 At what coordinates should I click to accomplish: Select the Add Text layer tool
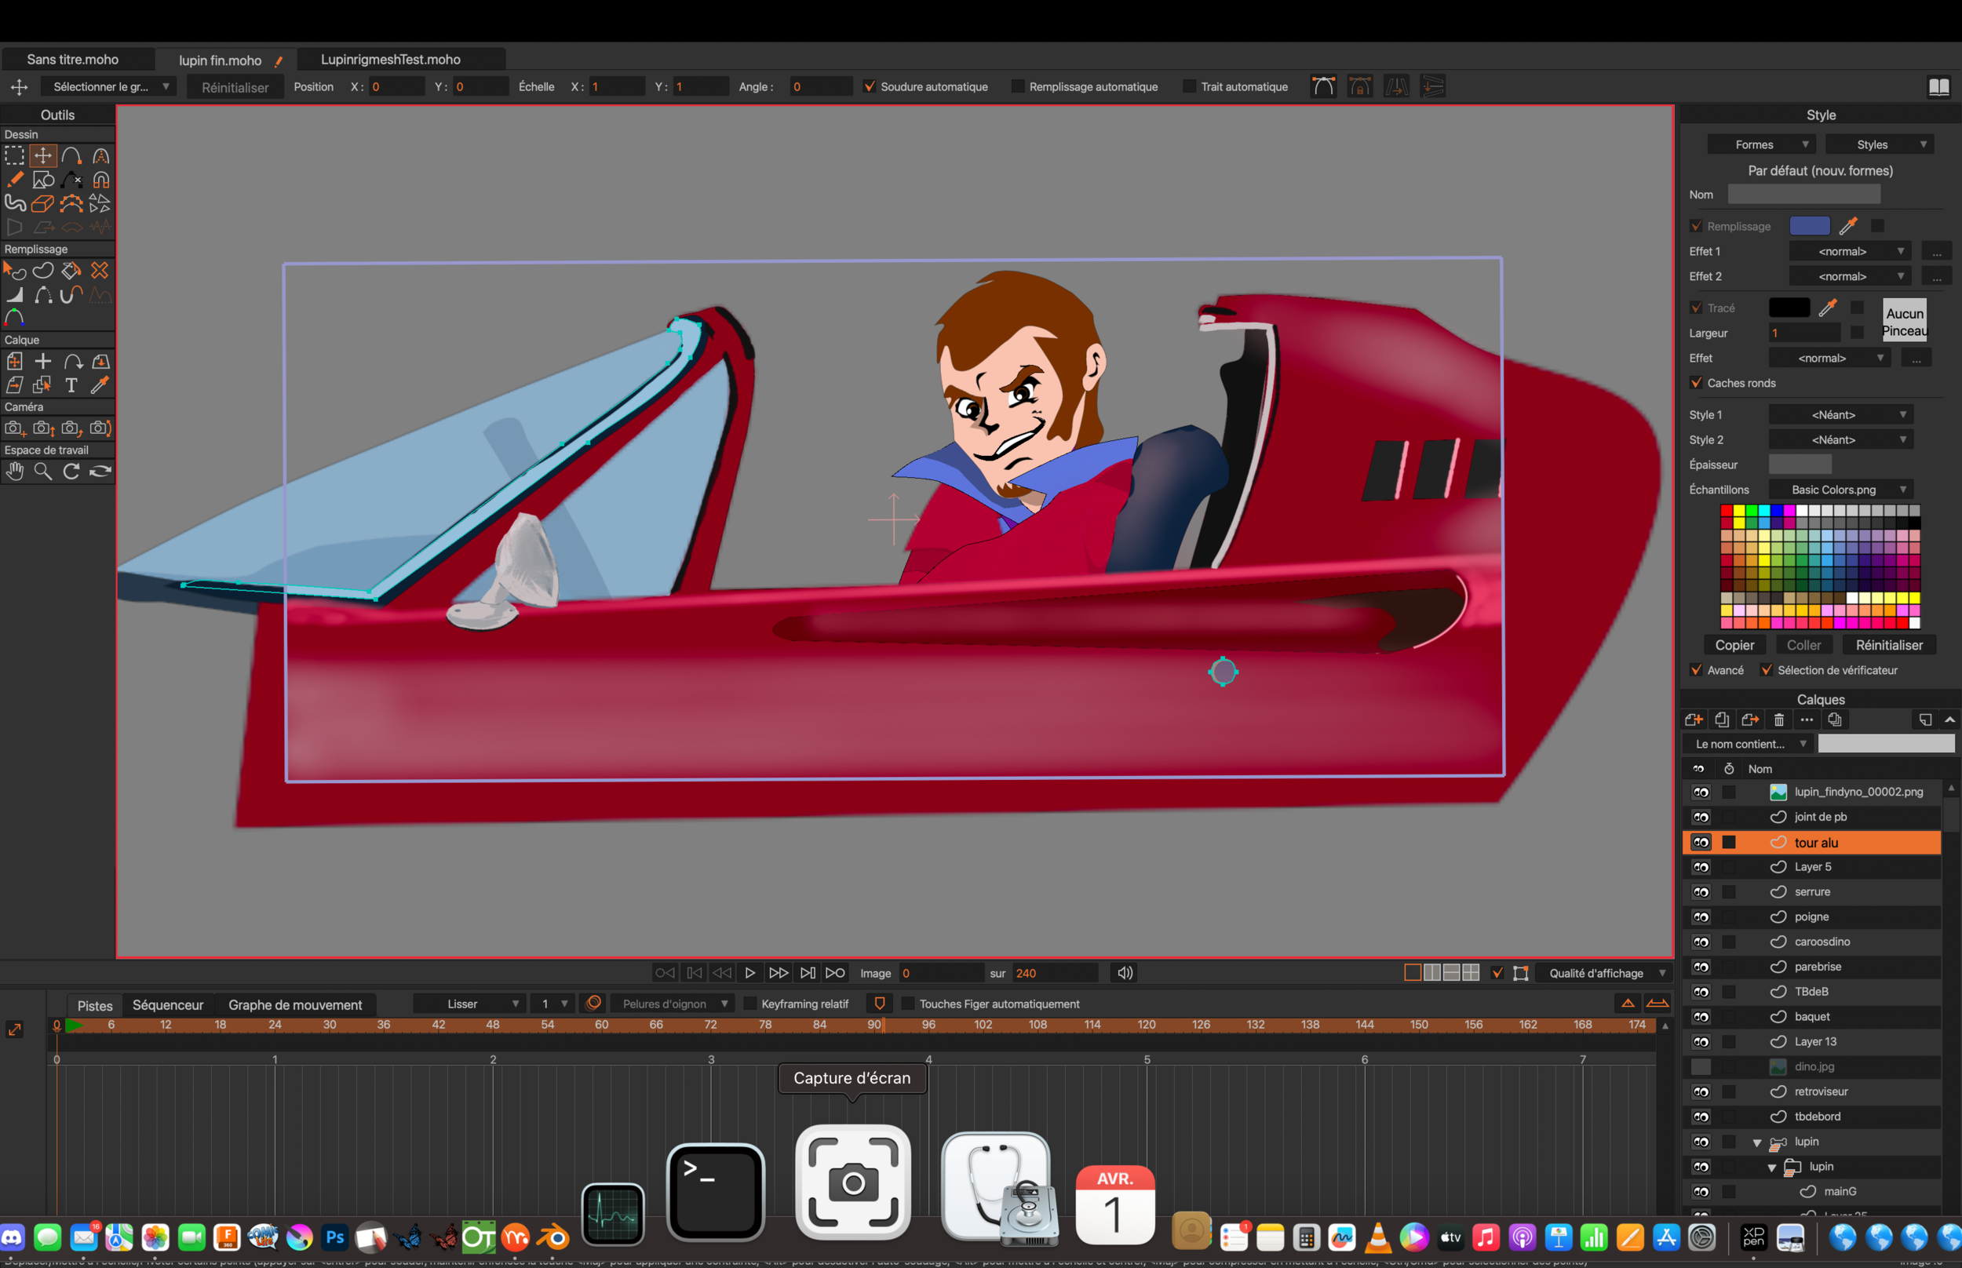71,385
